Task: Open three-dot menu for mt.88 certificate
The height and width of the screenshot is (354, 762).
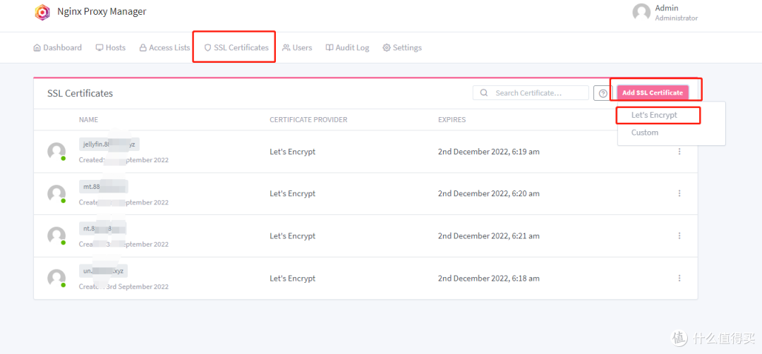Action: pos(679,194)
